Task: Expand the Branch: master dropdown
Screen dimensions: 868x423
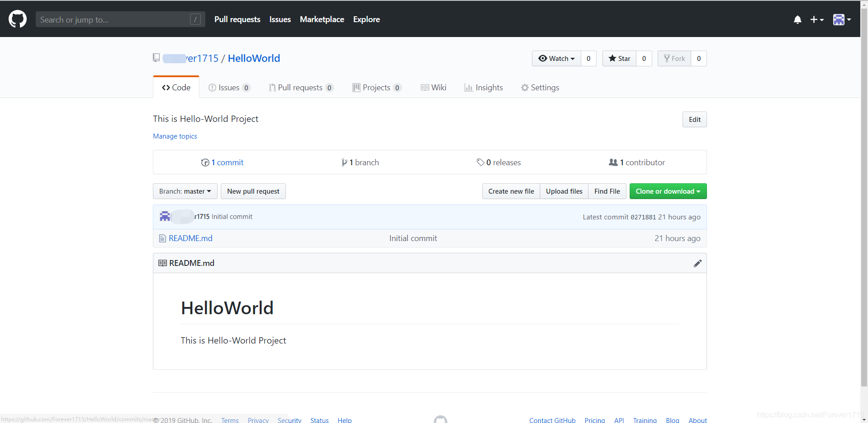Action: [x=185, y=191]
